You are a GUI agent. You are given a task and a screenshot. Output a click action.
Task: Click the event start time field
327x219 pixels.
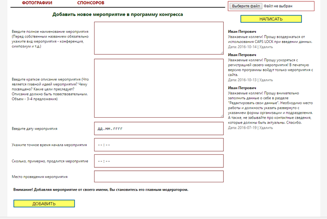tap(159, 145)
